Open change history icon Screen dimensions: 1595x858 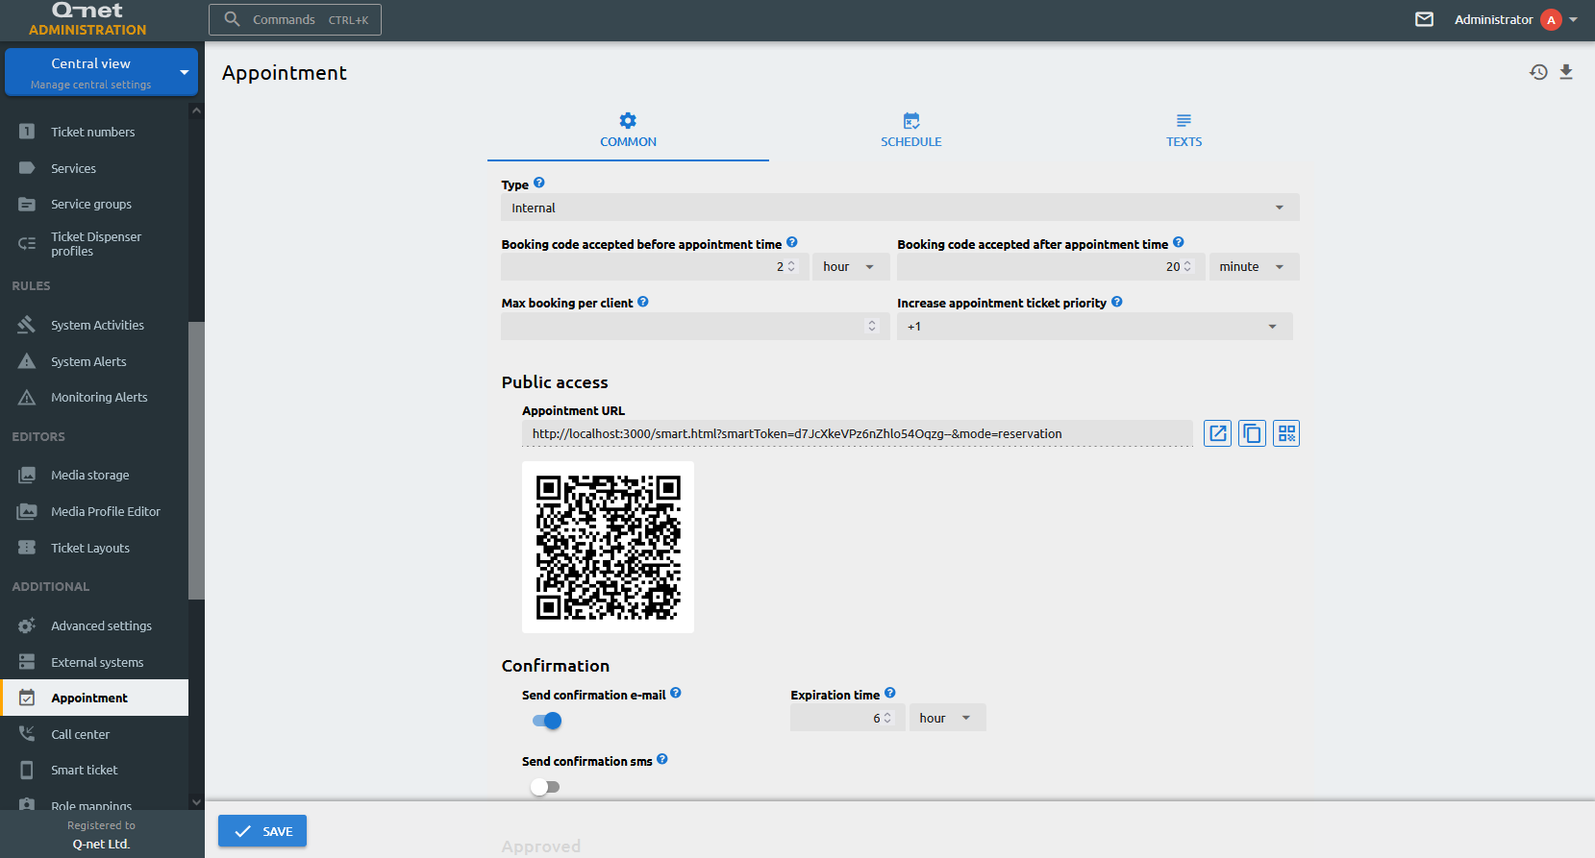(x=1538, y=72)
